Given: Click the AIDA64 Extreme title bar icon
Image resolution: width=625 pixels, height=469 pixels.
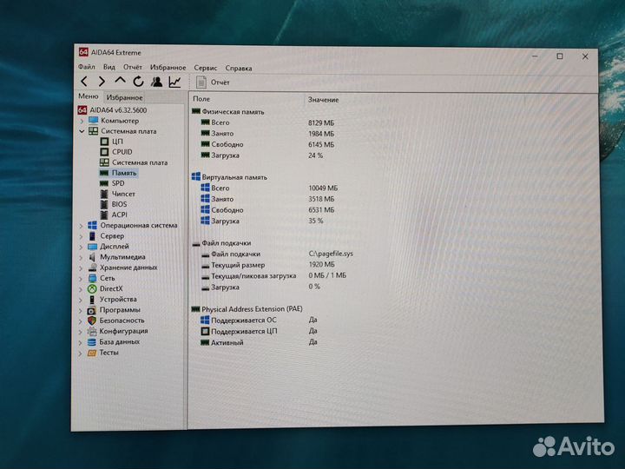Looking at the screenshot, I should [x=83, y=52].
